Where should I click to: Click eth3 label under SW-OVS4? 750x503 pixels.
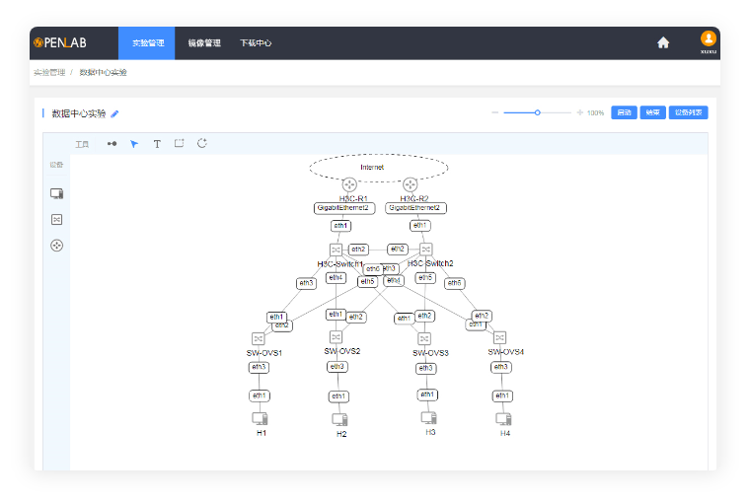(x=500, y=367)
